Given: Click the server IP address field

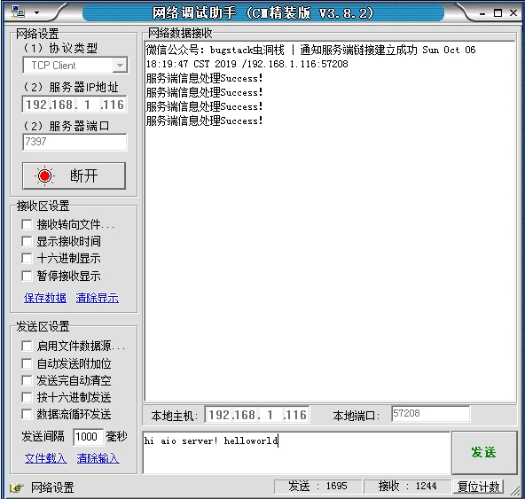Looking at the screenshot, I should [x=74, y=105].
